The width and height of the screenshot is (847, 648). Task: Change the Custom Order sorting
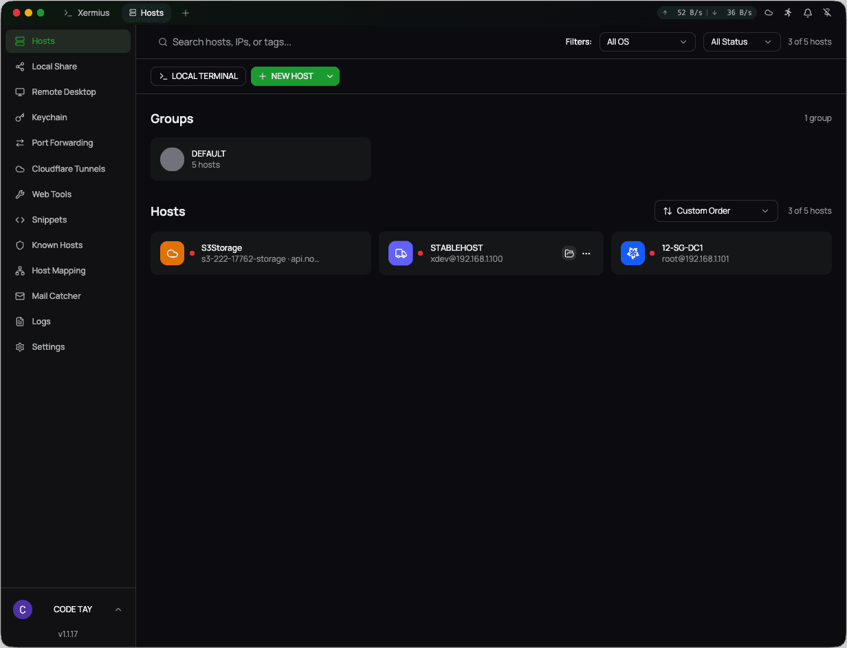(x=716, y=211)
